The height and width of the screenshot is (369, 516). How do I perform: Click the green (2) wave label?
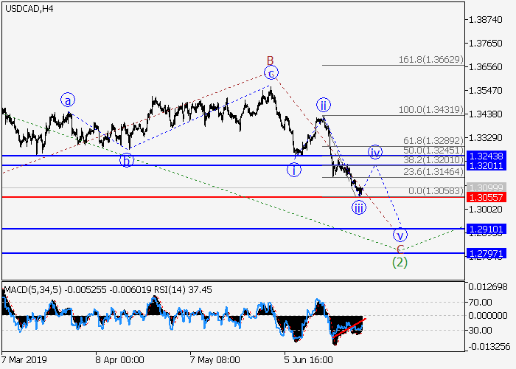(400, 261)
